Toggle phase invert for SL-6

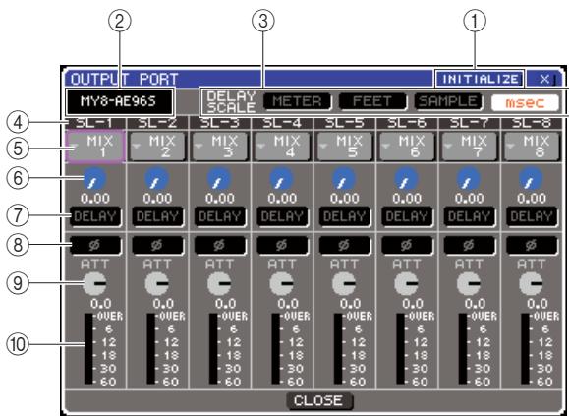408,246
